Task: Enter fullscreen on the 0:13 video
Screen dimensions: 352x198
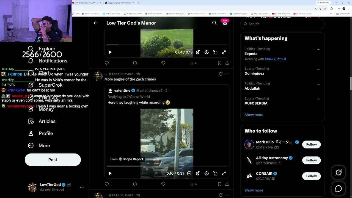Action: click(x=224, y=52)
